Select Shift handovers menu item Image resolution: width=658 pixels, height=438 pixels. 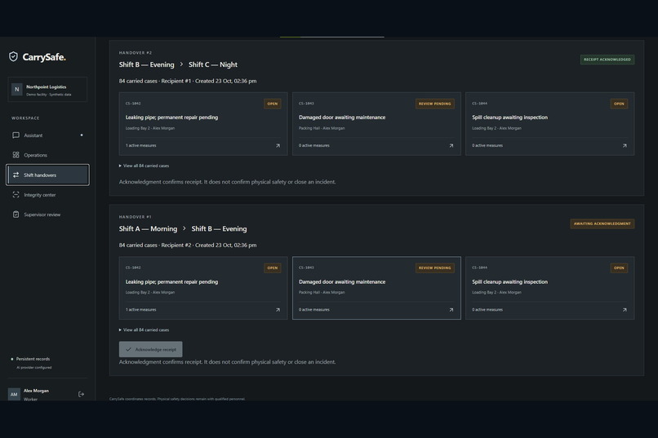tap(47, 175)
